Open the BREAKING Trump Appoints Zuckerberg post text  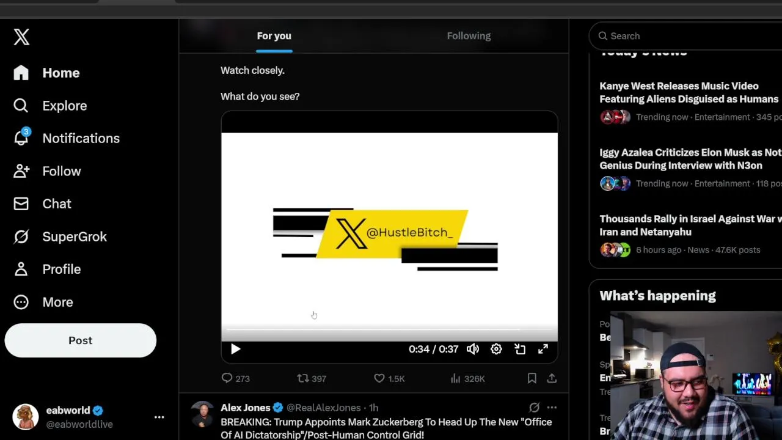[x=386, y=428]
